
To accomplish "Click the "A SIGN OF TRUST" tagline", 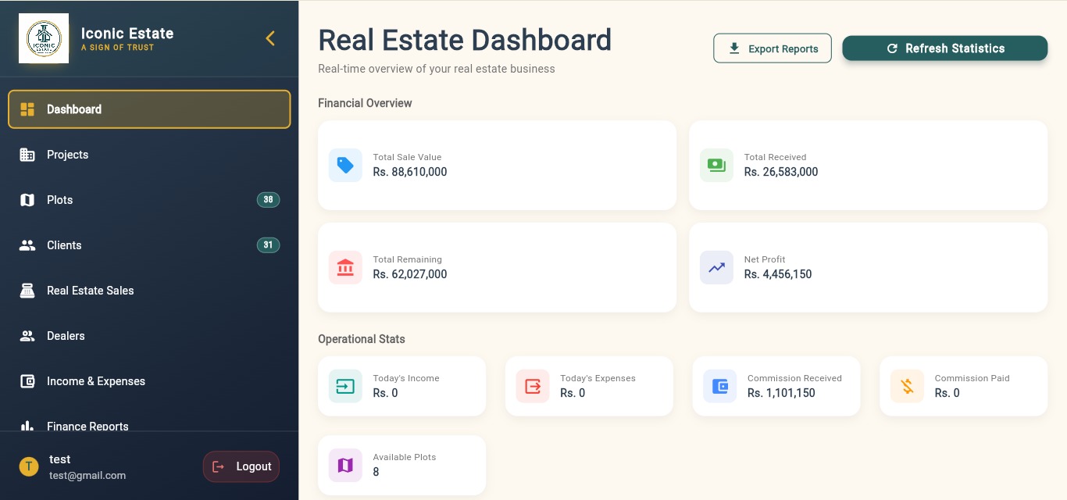I will point(118,48).
